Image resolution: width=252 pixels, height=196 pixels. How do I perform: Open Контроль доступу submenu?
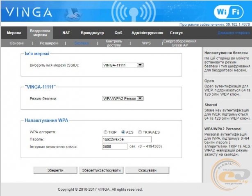tap(114, 43)
